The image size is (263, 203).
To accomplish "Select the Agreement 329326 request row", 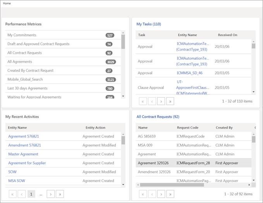I will pyautogui.click(x=153, y=163).
